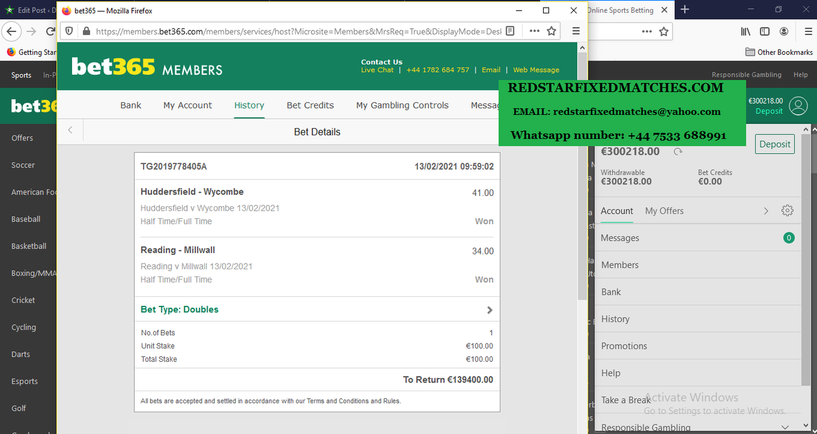Select the History tab
Screen dimensions: 817x434
[249, 105]
